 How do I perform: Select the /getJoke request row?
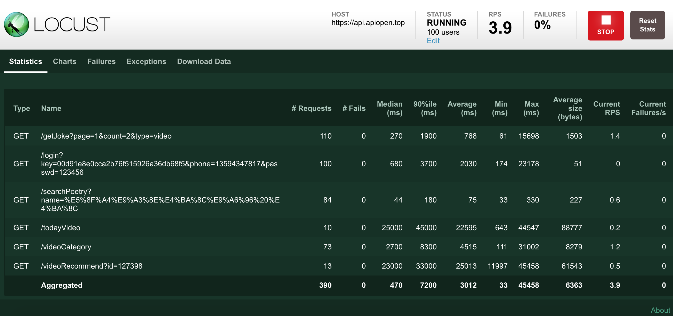coord(107,136)
